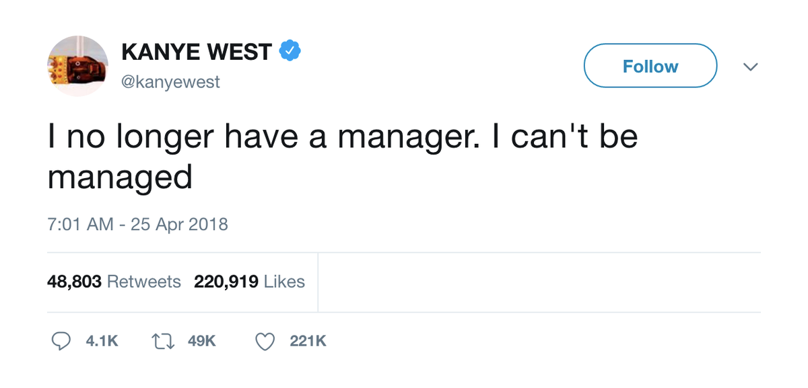Click the reply speech bubble icon

coord(62,341)
